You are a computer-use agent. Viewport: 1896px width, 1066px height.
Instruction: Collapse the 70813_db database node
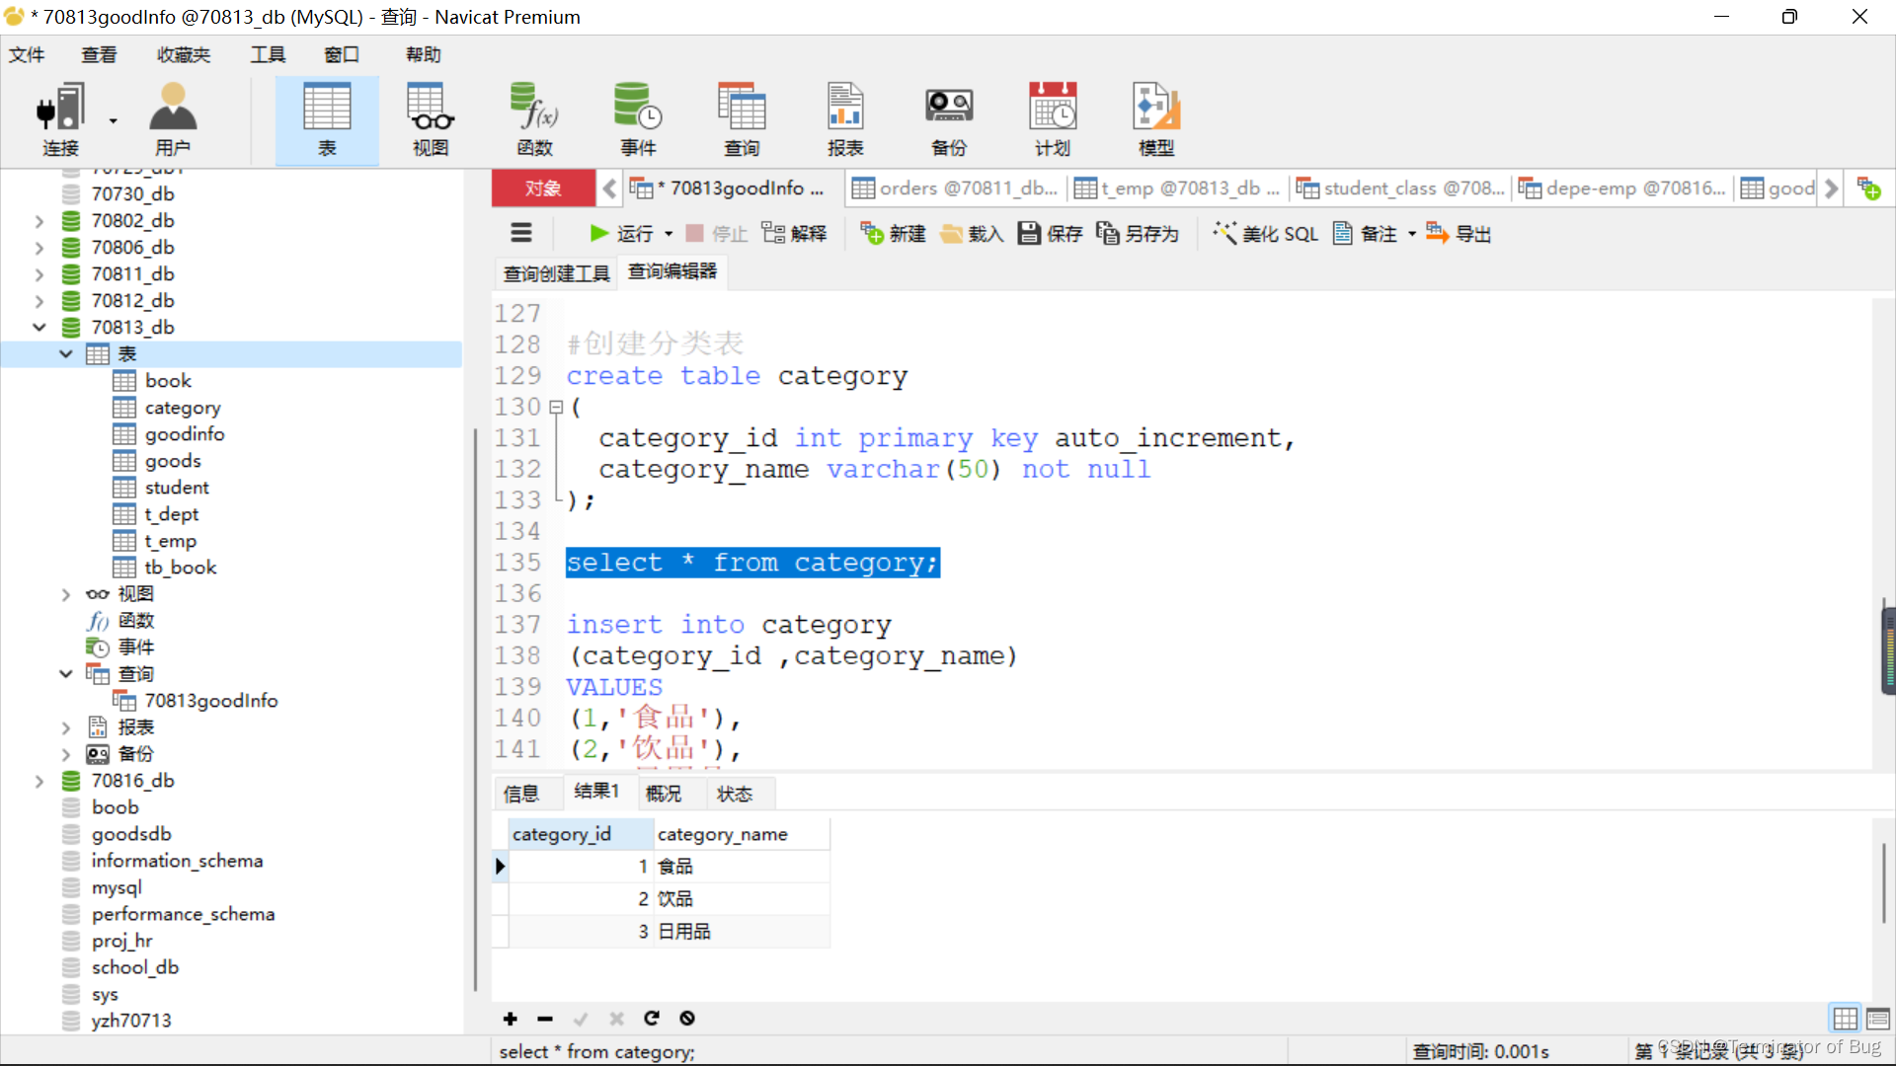39,328
